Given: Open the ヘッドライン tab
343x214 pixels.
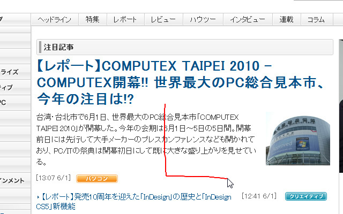Looking at the screenshot, I should (55, 19).
